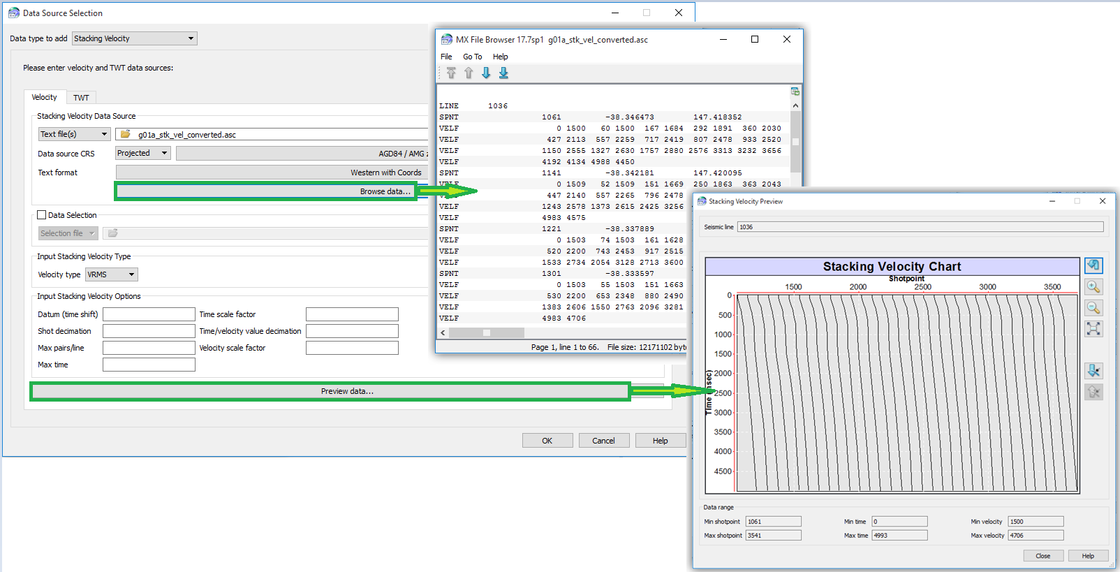The width and height of the screenshot is (1120, 572).
Task: Open the Stacking Velocity data type dropdown
Action: pos(134,38)
